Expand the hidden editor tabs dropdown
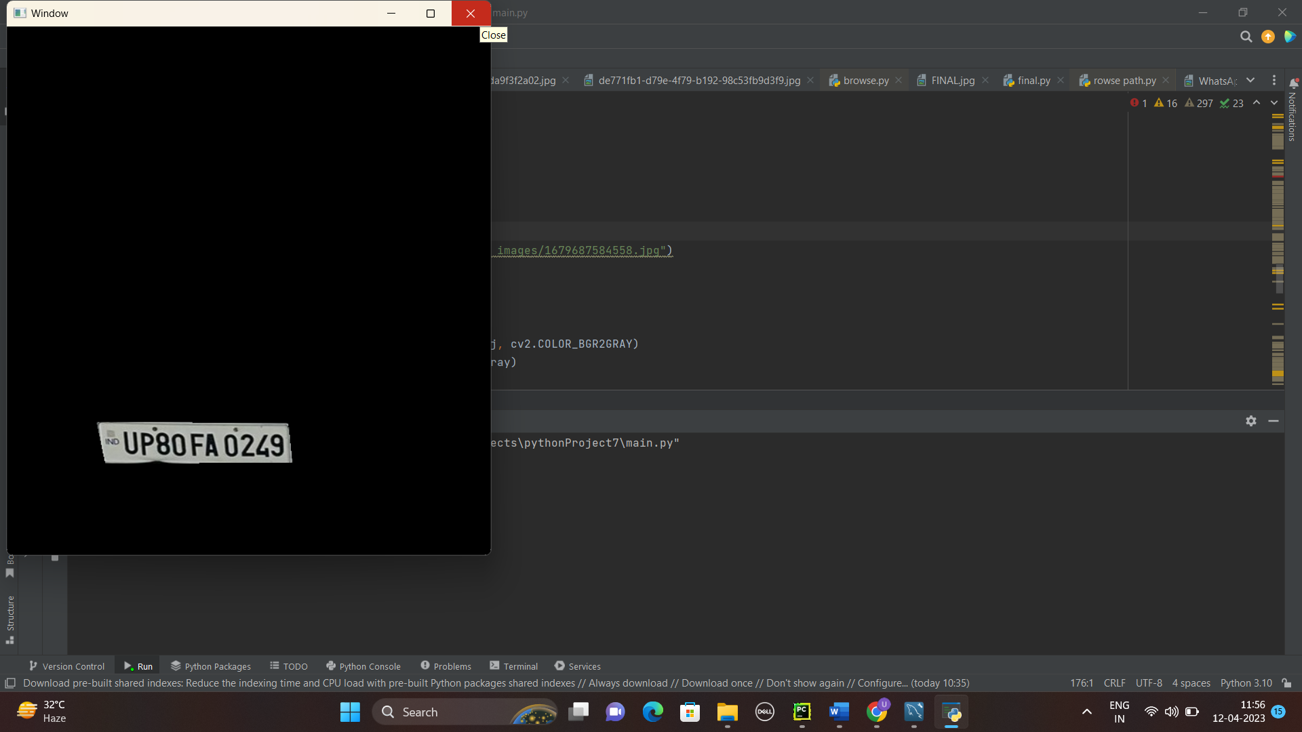This screenshot has height=732, width=1302. coord(1250,80)
